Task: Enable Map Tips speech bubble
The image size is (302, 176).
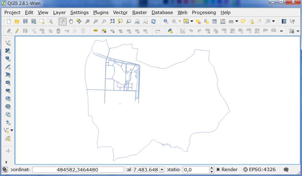Action: tap(243, 21)
